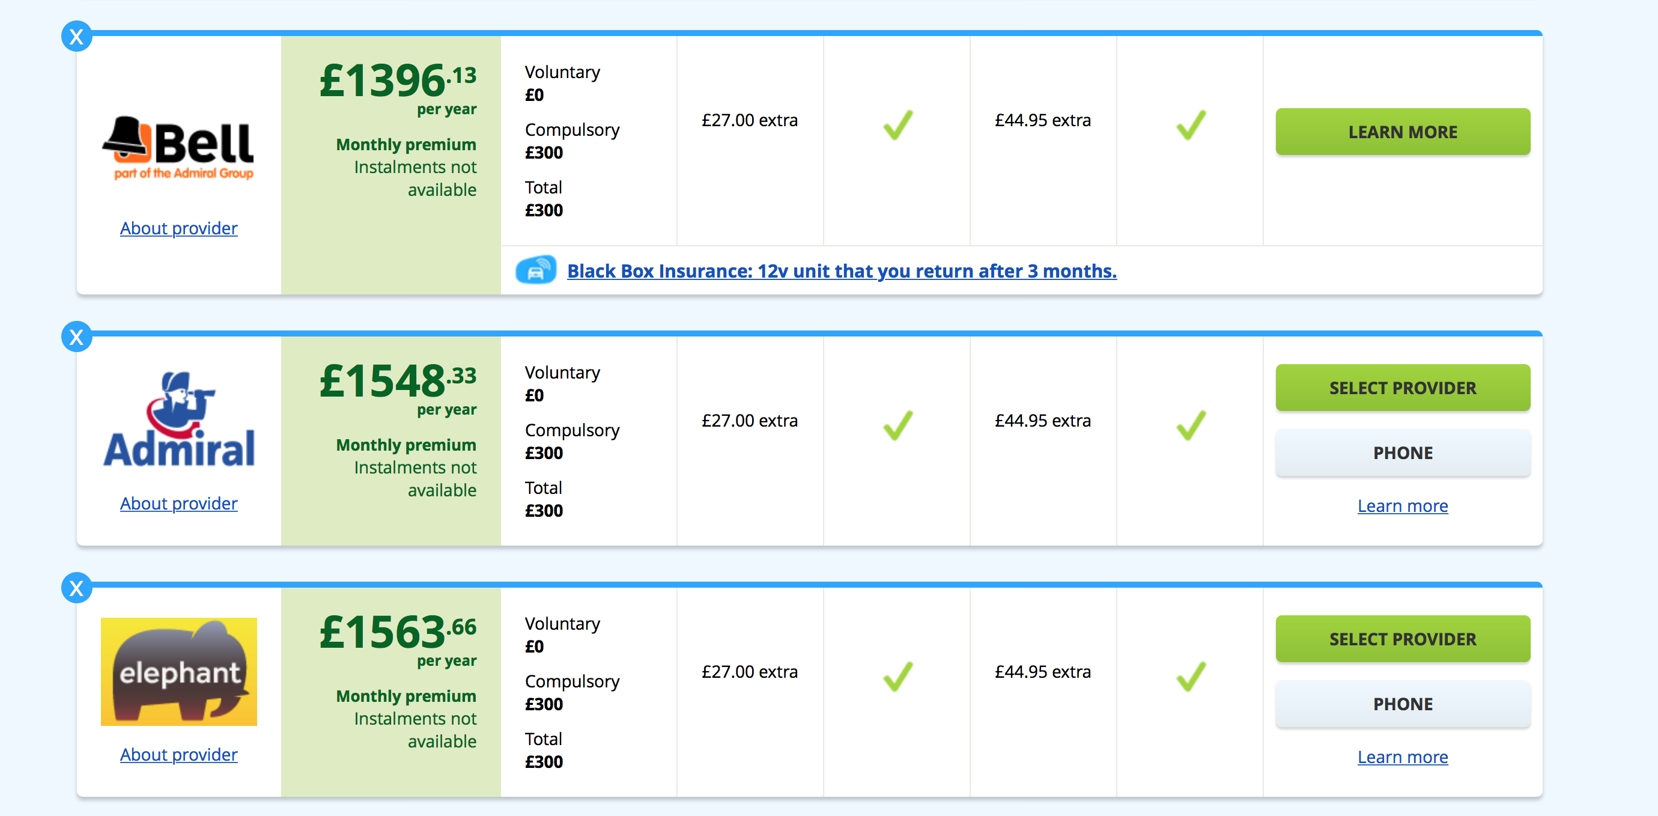Click the PHONE button for Elephant
Image resolution: width=1658 pixels, height=816 pixels.
(1403, 704)
